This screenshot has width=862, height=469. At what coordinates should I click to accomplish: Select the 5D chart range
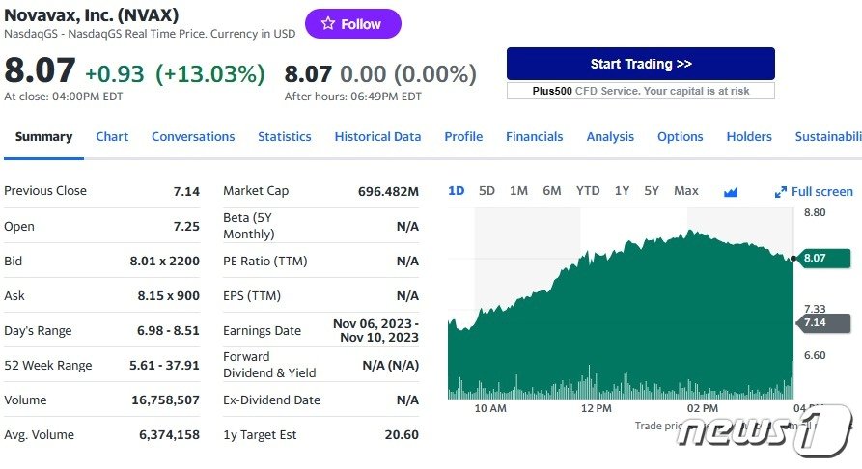(x=487, y=191)
